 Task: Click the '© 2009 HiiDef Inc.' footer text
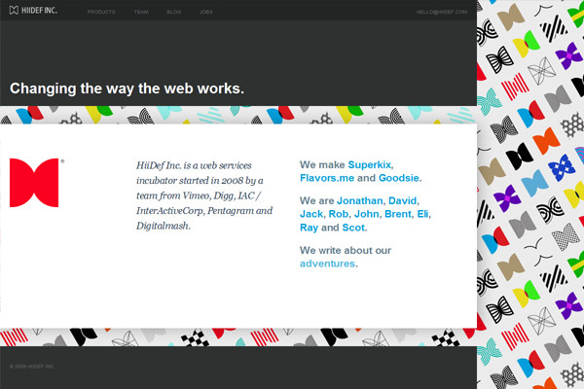click(32, 367)
